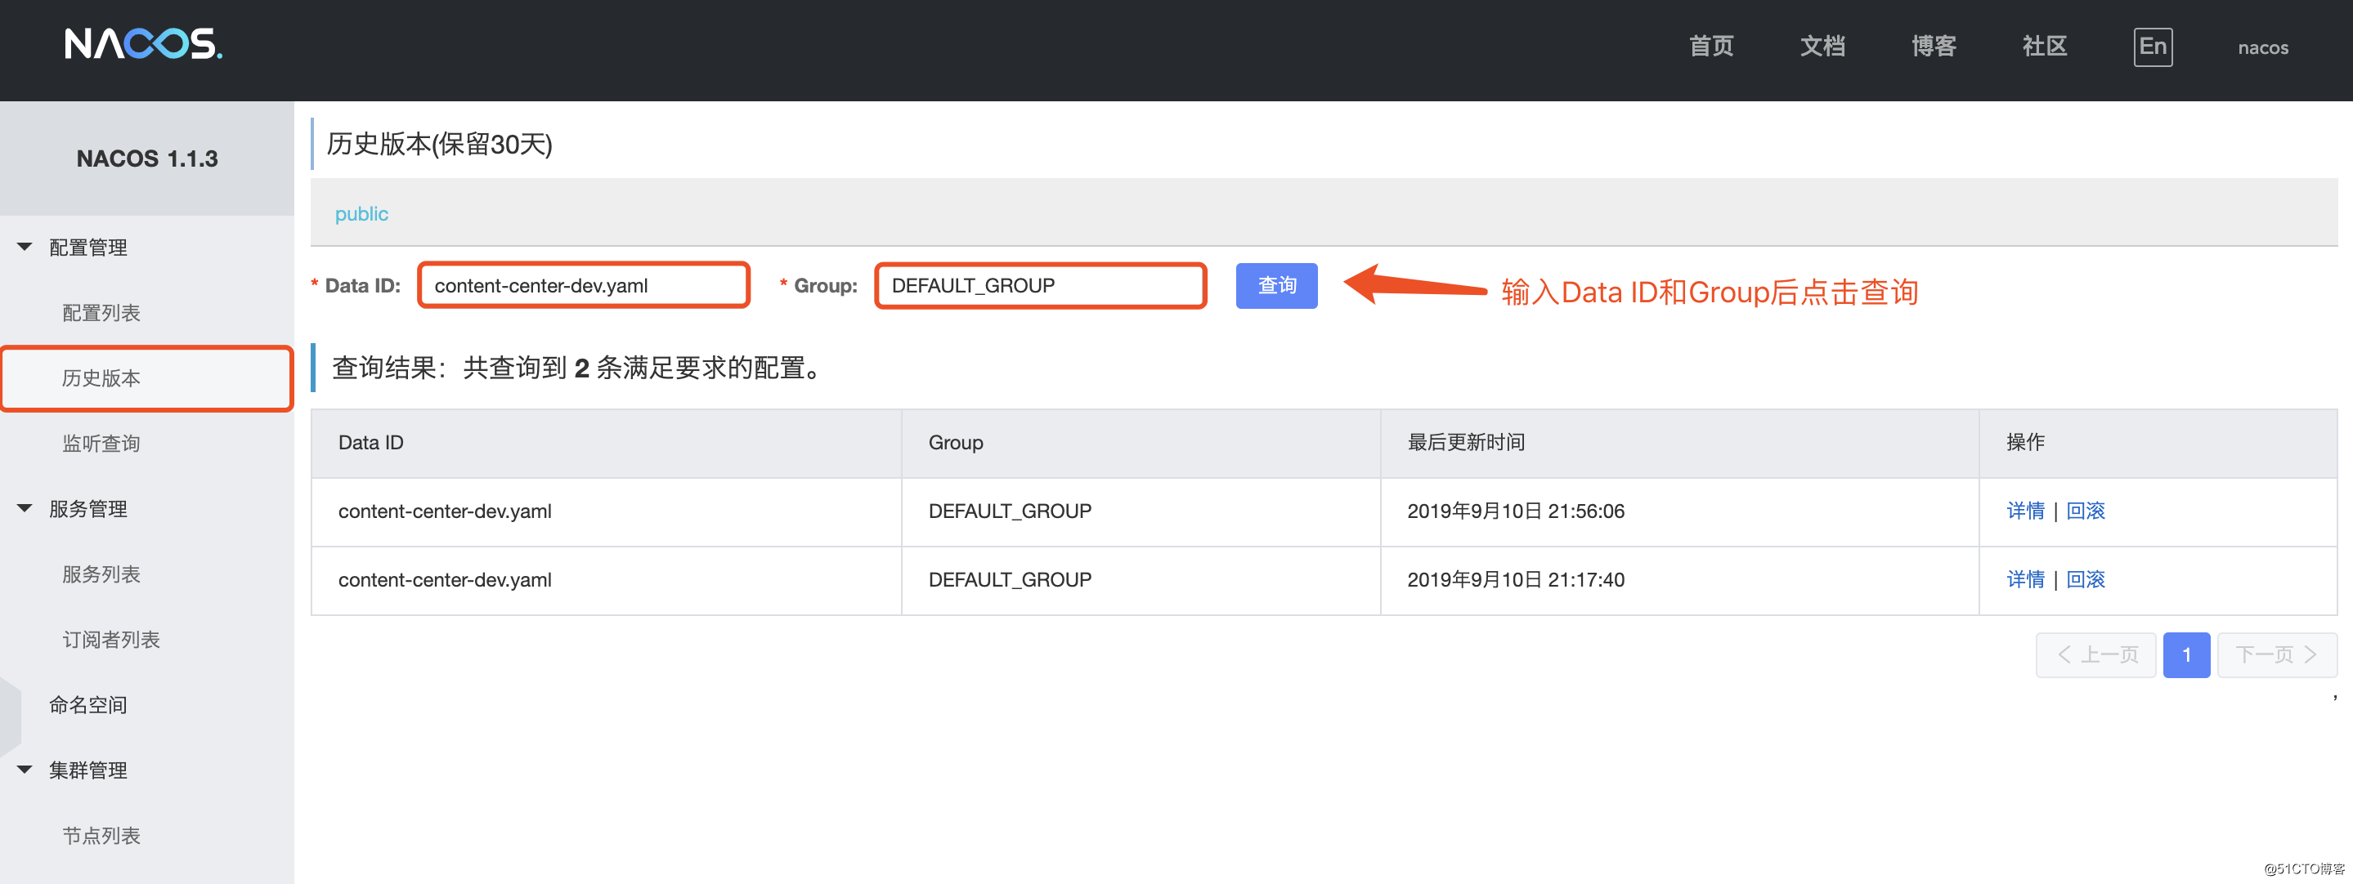The width and height of the screenshot is (2353, 884).
Task: Click the NACOS logo
Action: pos(143,44)
